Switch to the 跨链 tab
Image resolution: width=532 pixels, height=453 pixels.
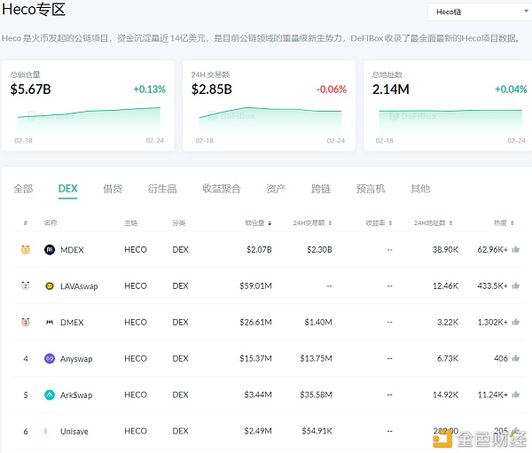[x=321, y=189]
